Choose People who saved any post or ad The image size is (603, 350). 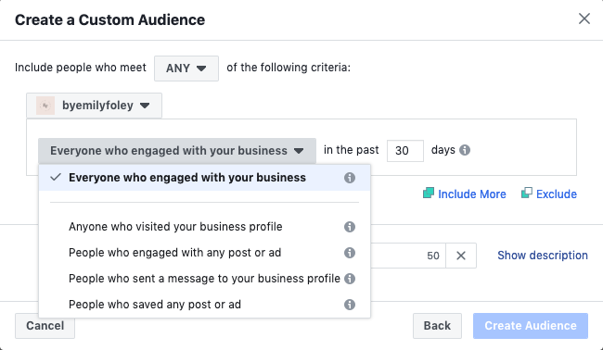point(205,305)
